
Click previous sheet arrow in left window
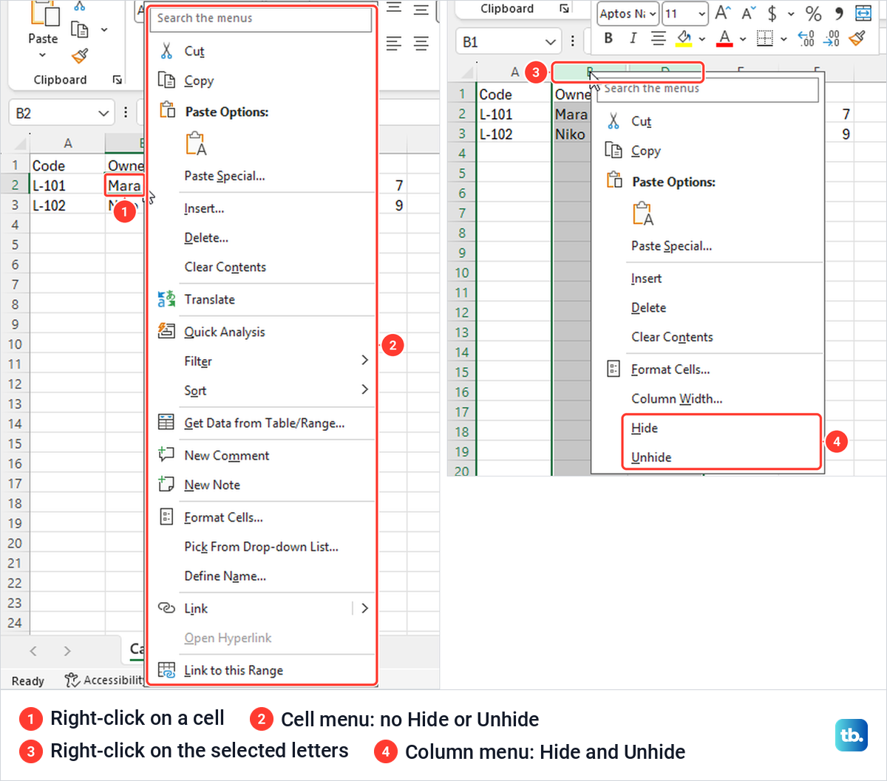click(33, 651)
